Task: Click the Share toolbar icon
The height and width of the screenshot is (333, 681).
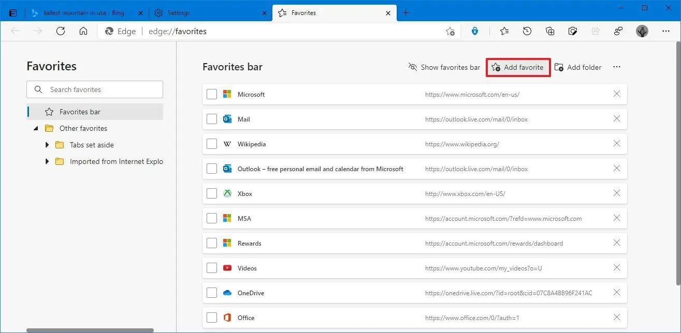Action: coord(596,31)
